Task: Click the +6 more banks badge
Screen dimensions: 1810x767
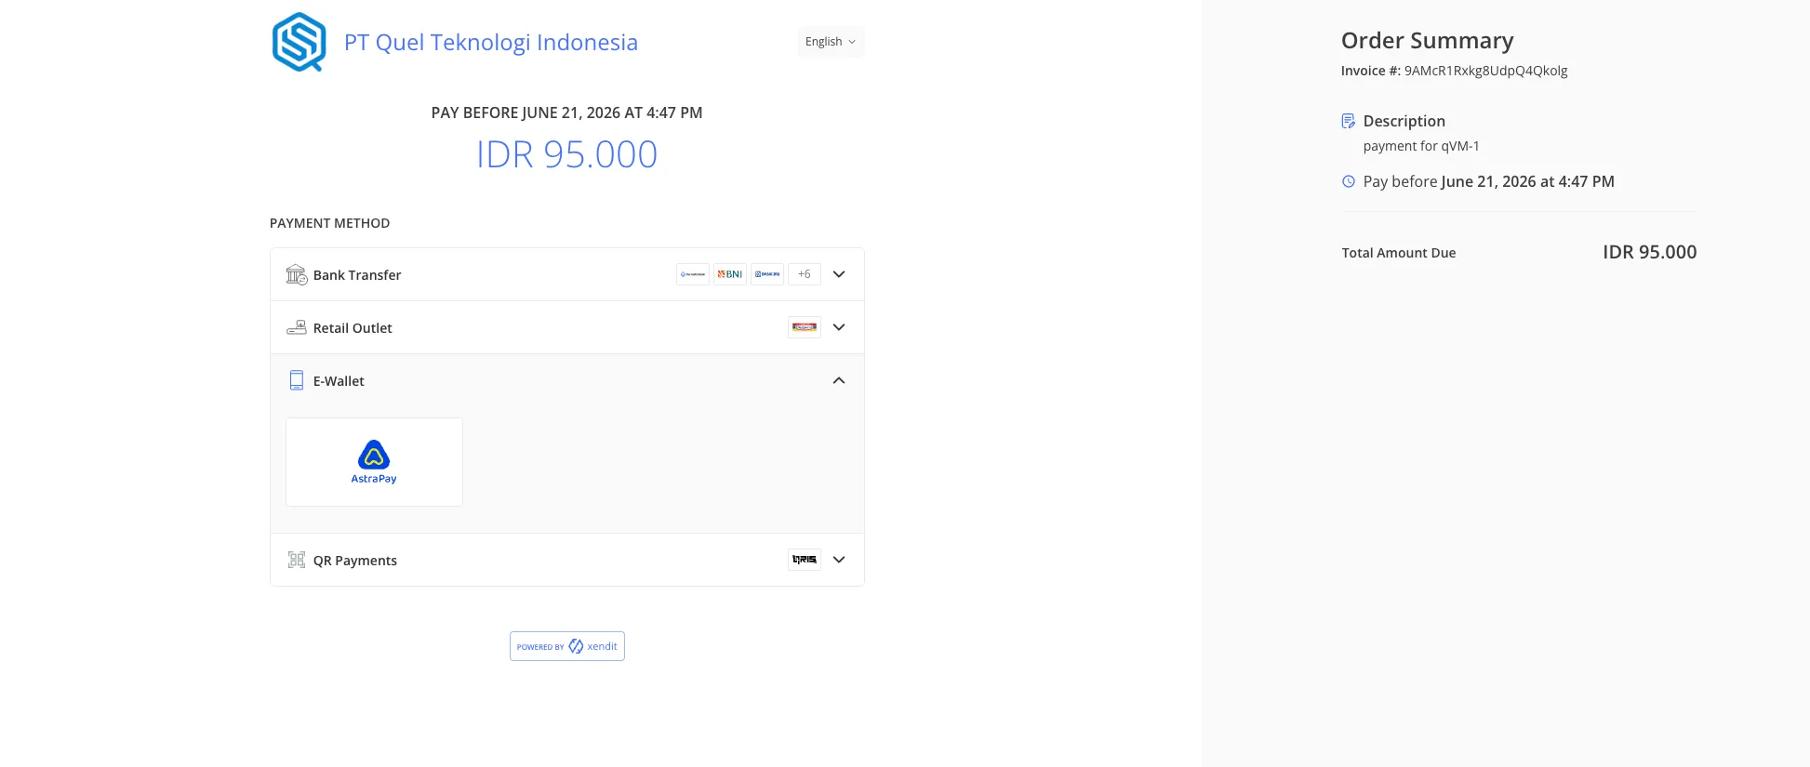Action: pyautogui.click(x=805, y=274)
